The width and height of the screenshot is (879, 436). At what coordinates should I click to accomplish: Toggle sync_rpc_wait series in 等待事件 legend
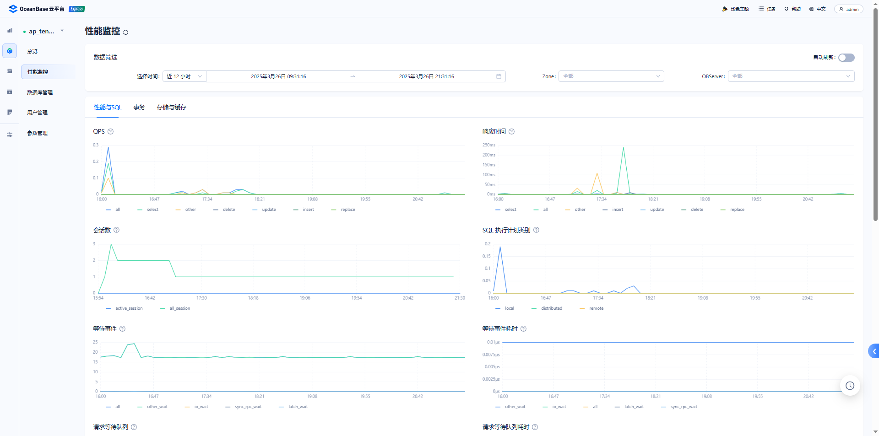[244, 407]
